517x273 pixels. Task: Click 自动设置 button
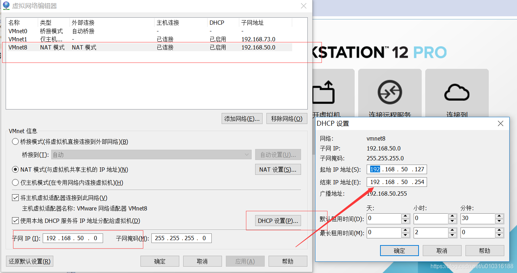tap(278, 155)
